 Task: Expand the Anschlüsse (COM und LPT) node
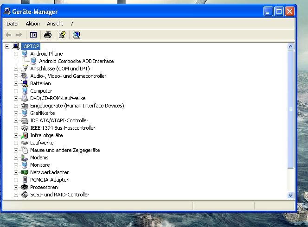tap(16, 69)
